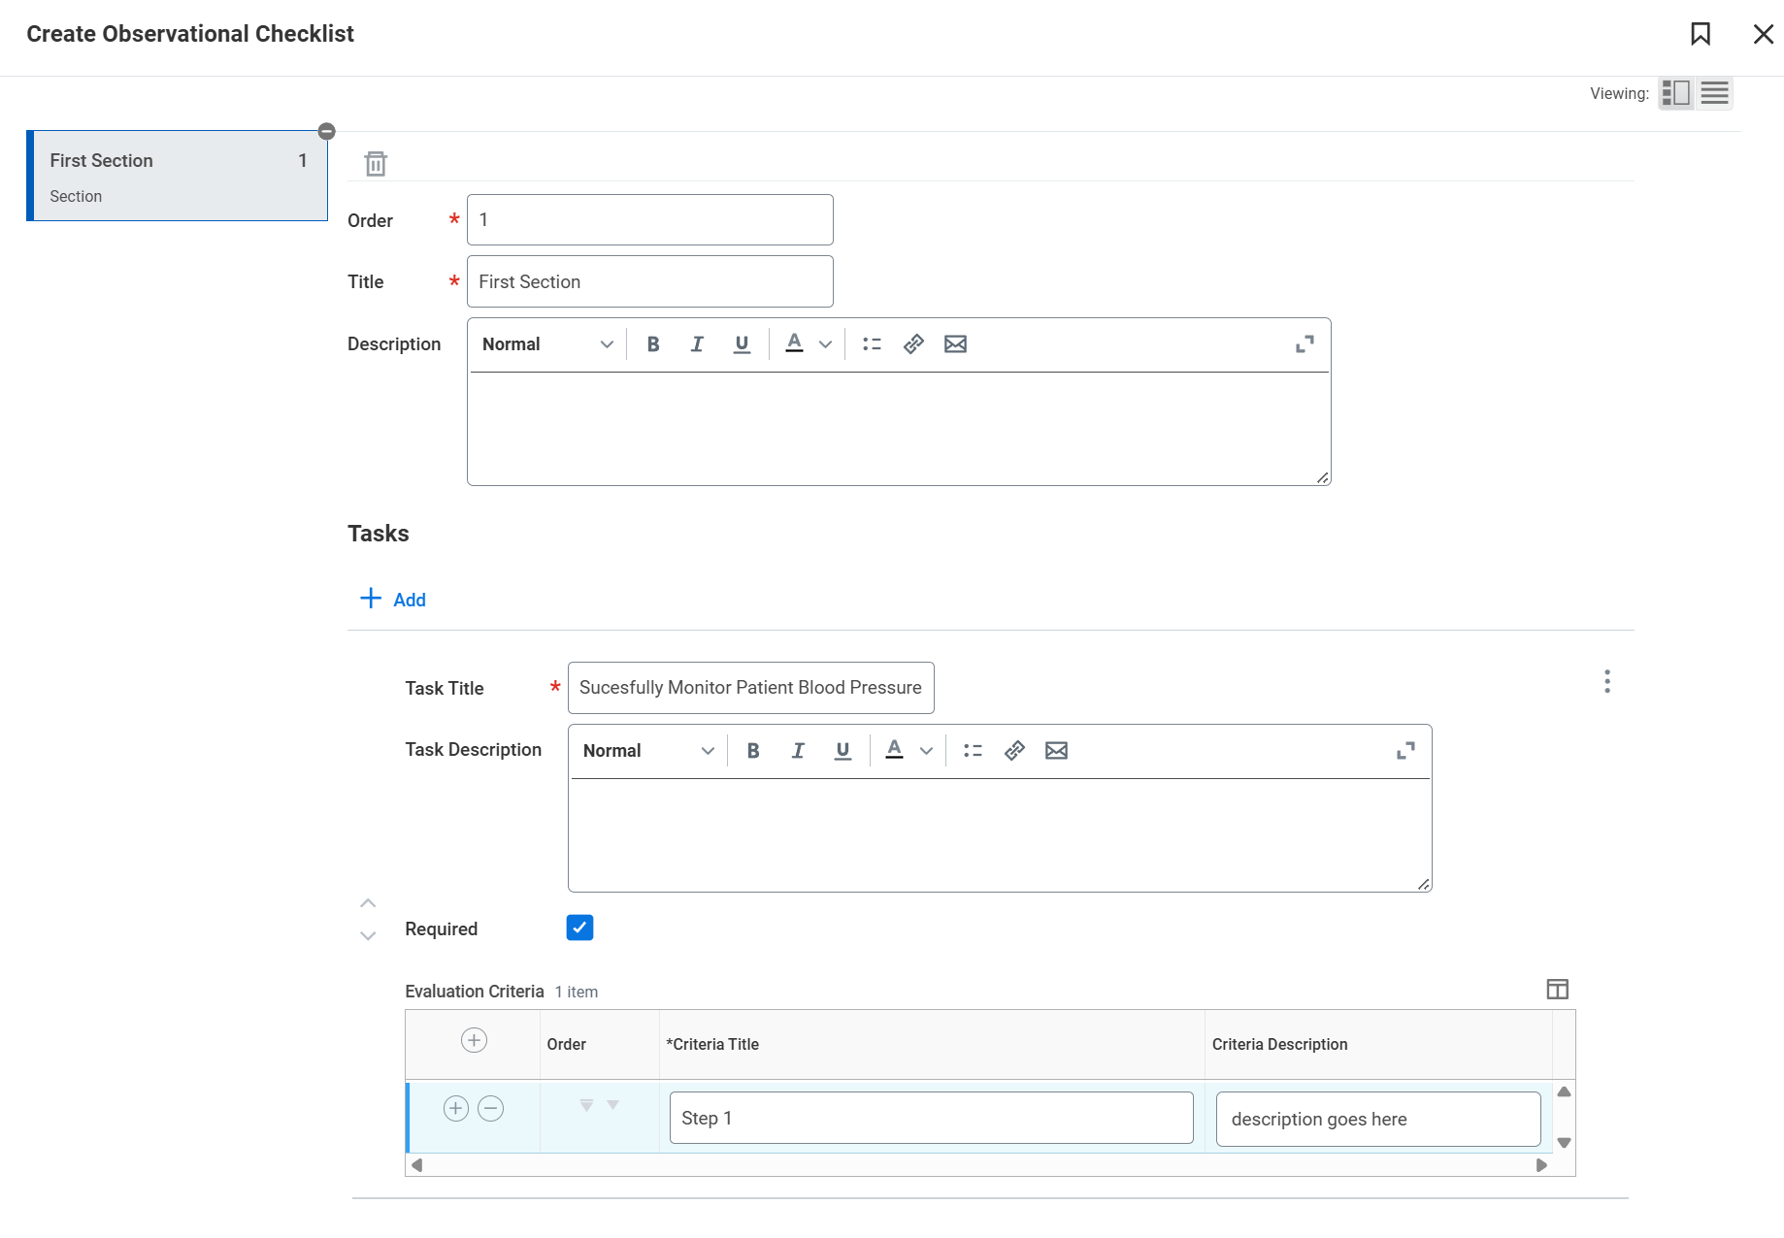The image size is (1784, 1238).
Task: Switch to the list viewing mode
Action: (1714, 93)
